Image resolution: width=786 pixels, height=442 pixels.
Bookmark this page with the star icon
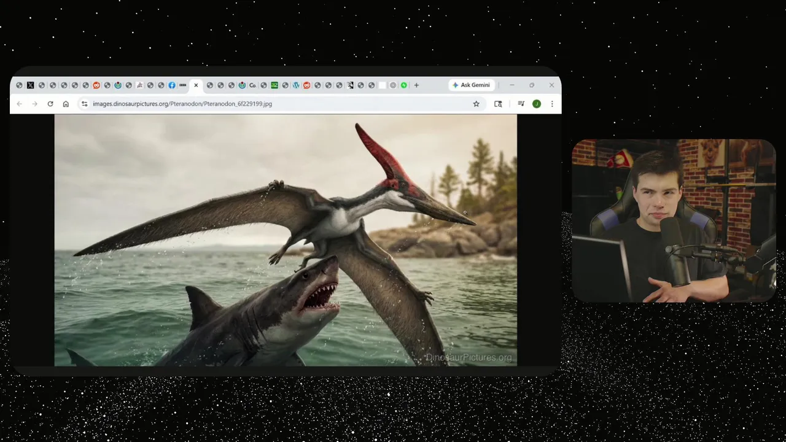[476, 104]
